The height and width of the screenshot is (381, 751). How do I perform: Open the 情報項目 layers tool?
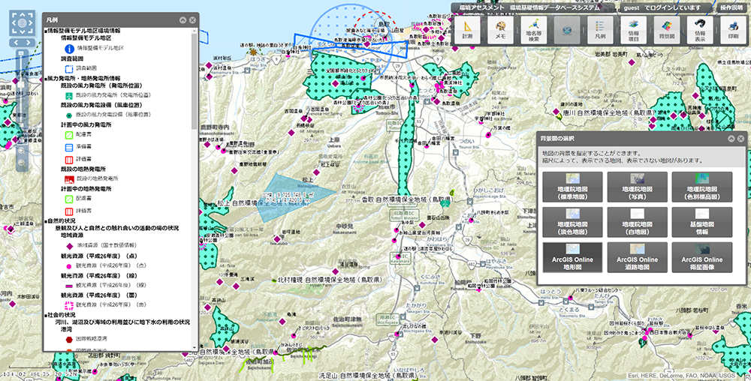(x=634, y=29)
